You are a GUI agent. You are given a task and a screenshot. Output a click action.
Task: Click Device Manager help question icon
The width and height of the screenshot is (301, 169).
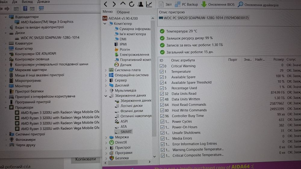(25, 8)
